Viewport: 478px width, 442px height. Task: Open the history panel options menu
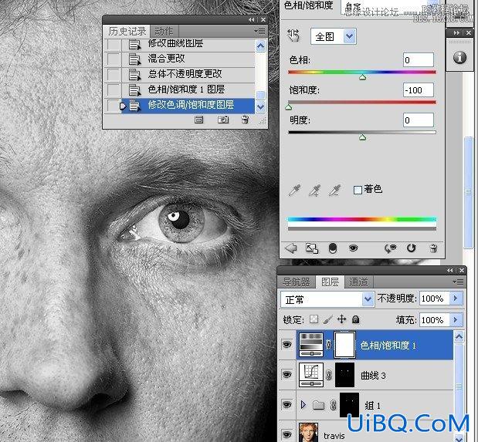pyautogui.click(x=259, y=32)
